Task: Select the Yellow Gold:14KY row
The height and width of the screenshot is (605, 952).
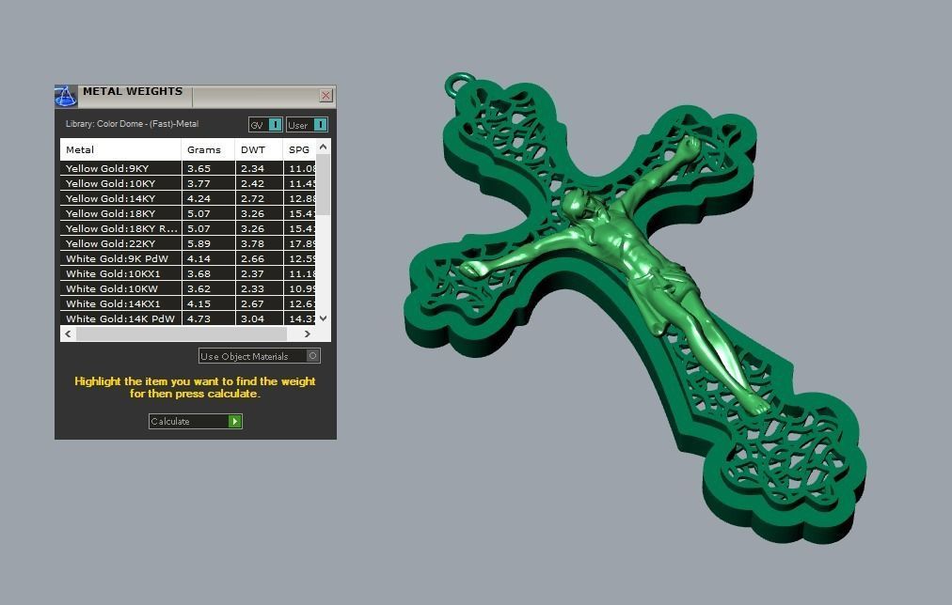Action: (187, 198)
